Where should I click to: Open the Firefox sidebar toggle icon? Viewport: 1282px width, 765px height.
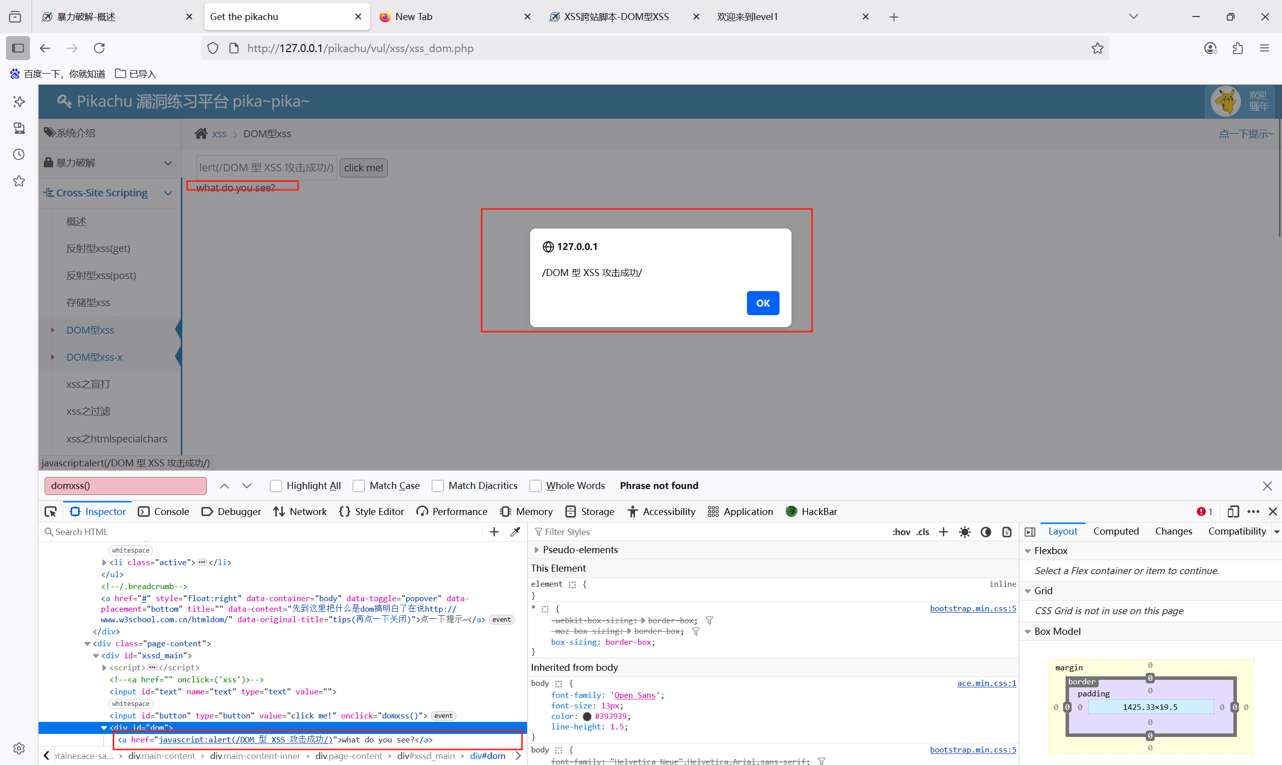click(18, 48)
